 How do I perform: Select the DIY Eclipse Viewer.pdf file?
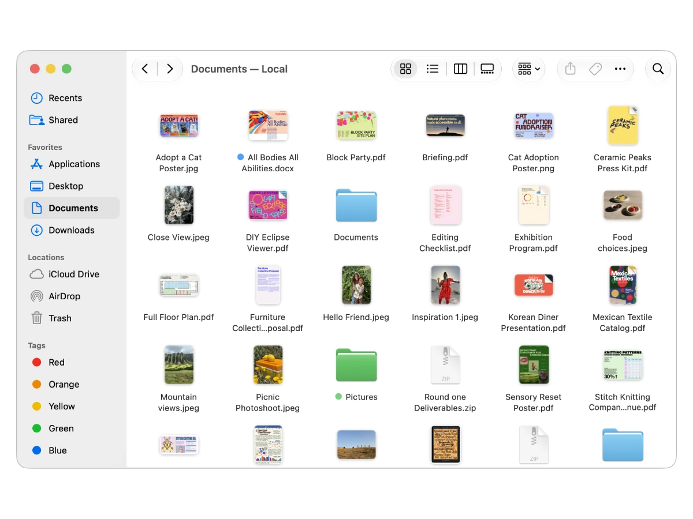268,205
